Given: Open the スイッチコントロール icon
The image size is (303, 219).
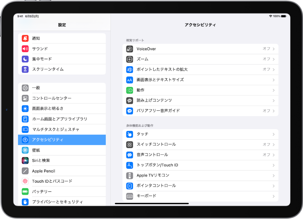Looking at the screenshot, I should point(129,144).
